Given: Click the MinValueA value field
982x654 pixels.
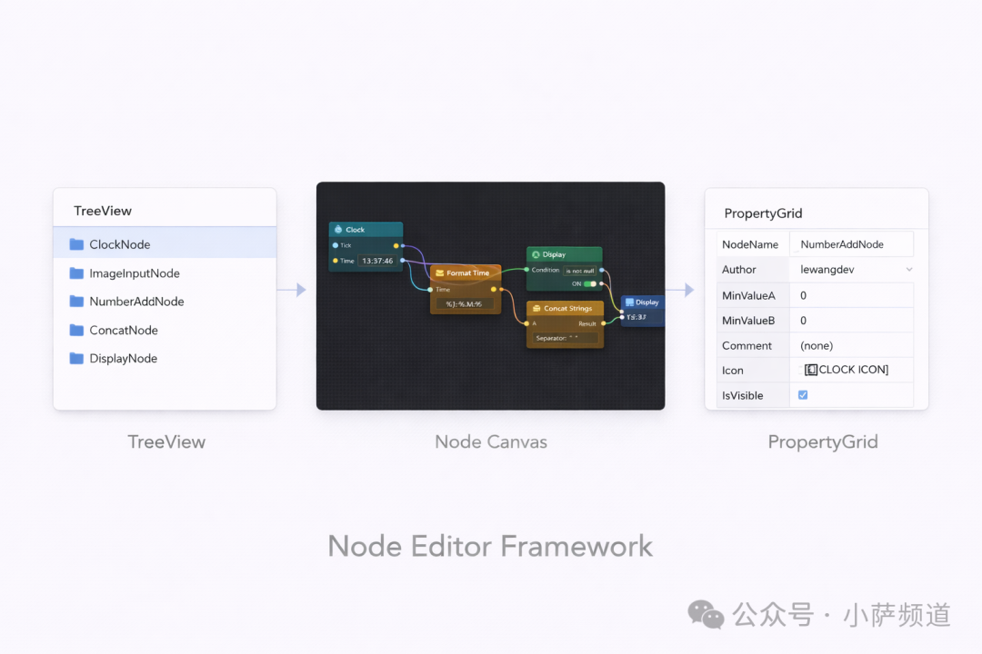Looking at the screenshot, I should (852, 295).
